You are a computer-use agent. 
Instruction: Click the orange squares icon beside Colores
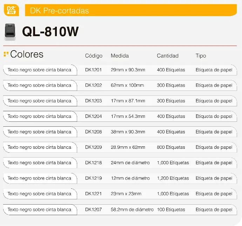point(6,54)
